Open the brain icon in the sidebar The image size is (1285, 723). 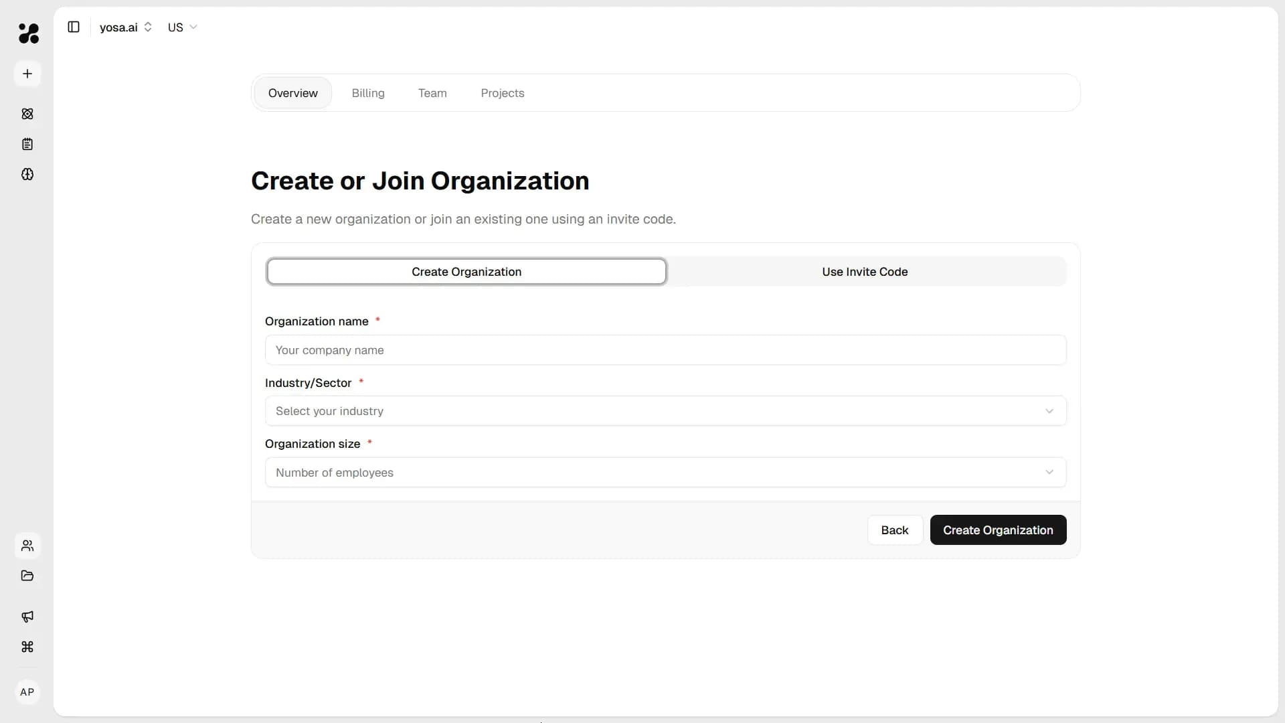(x=27, y=175)
